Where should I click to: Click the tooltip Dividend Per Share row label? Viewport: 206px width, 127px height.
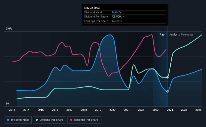tap(96, 17)
